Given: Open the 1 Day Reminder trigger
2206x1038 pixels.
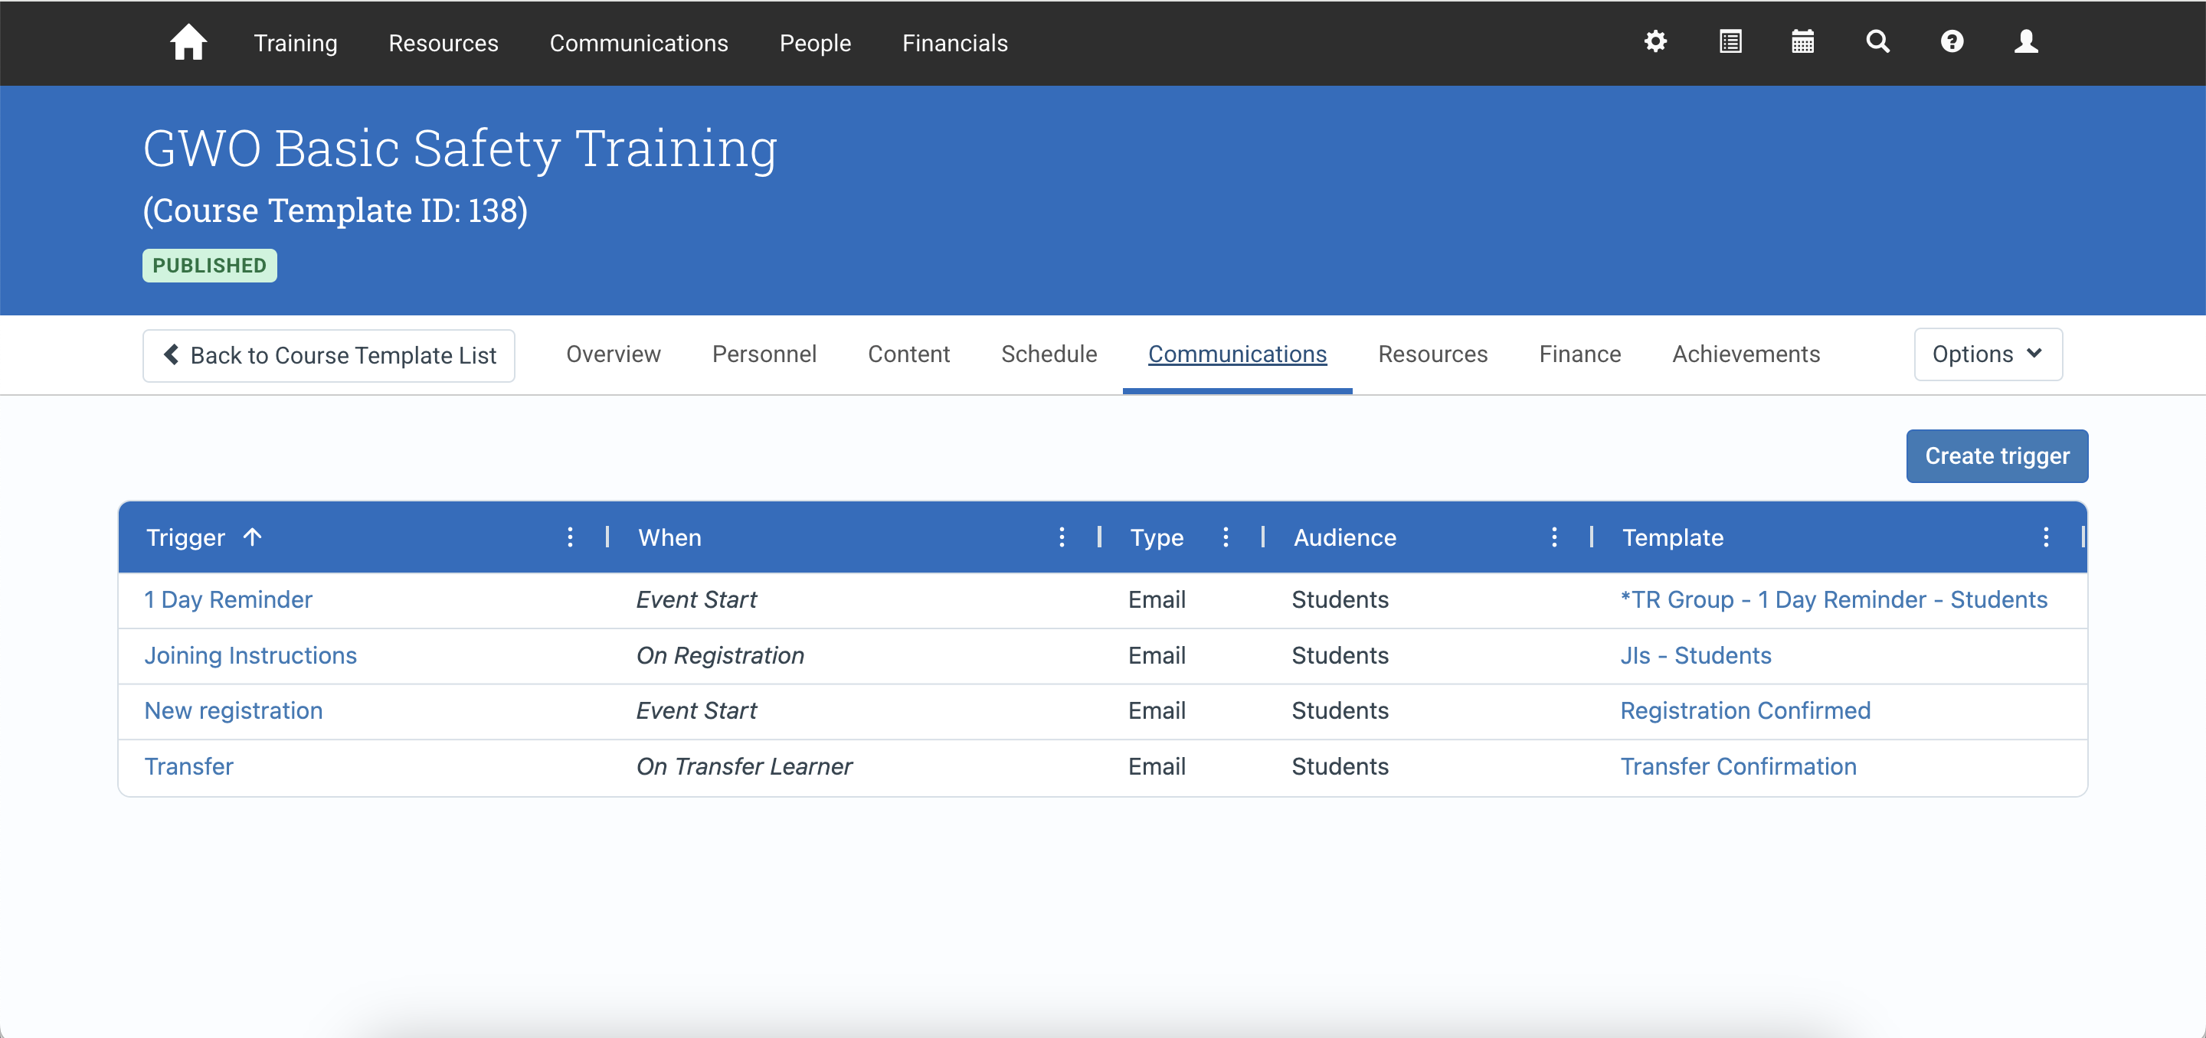Looking at the screenshot, I should (227, 600).
